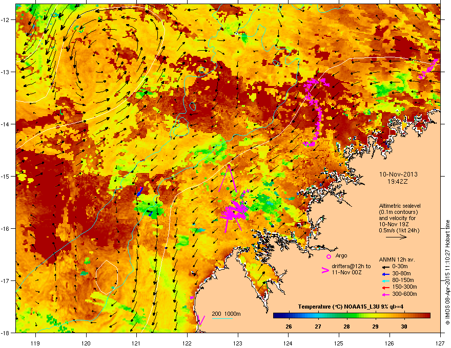Click the 127 longitude axis label
The image size is (451, 348).
[440, 343]
